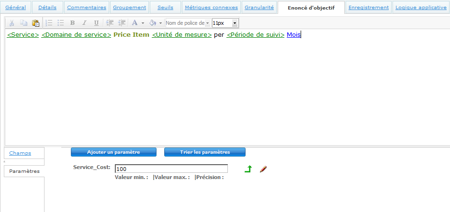The image size is (450, 212).
Task: Open the Nom de police font dropdown
Action: pos(188,23)
